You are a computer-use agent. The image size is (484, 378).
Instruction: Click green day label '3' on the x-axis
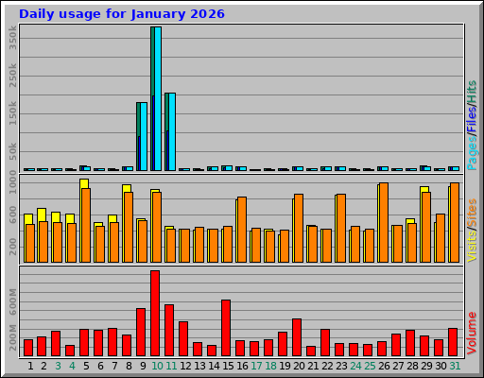coord(58,366)
